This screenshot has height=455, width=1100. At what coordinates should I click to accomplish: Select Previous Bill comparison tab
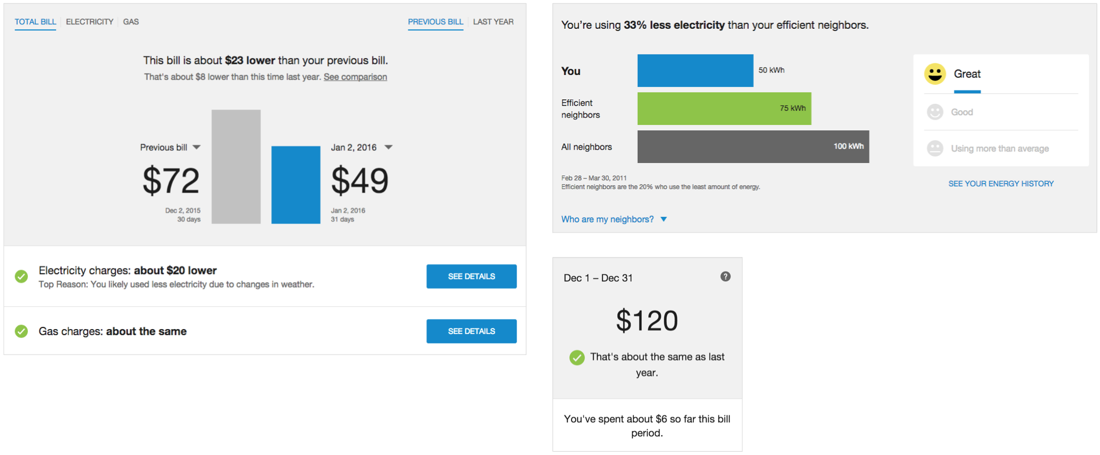click(436, 22)
